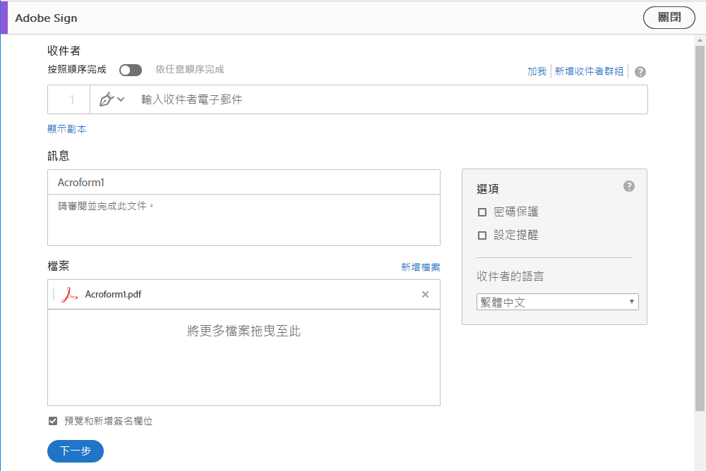This screenshot has height=471, width=706.
Task: Click the drag handle beside Acroform1.pdf
Action: coord(54,295)
